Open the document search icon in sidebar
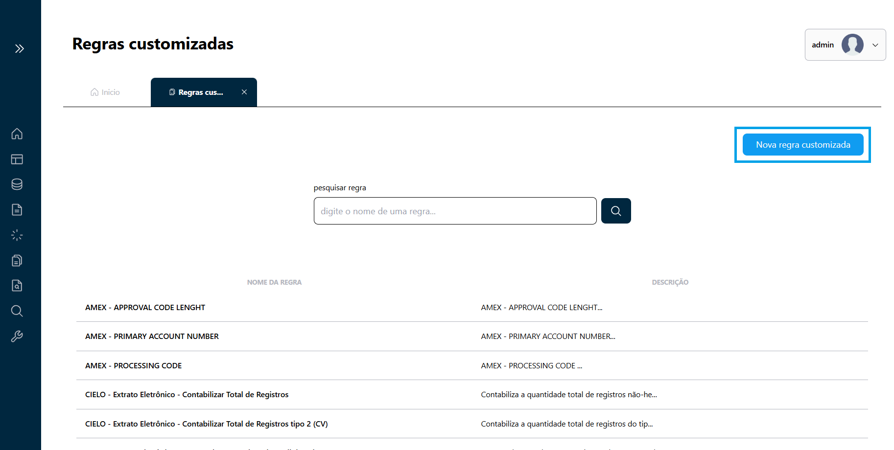Screen dimensions: 894x450 17,286
